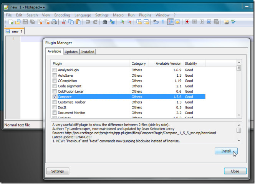
Task: Click the Synchronize horizontal scrolling icon
Action: tap(146, 22)
